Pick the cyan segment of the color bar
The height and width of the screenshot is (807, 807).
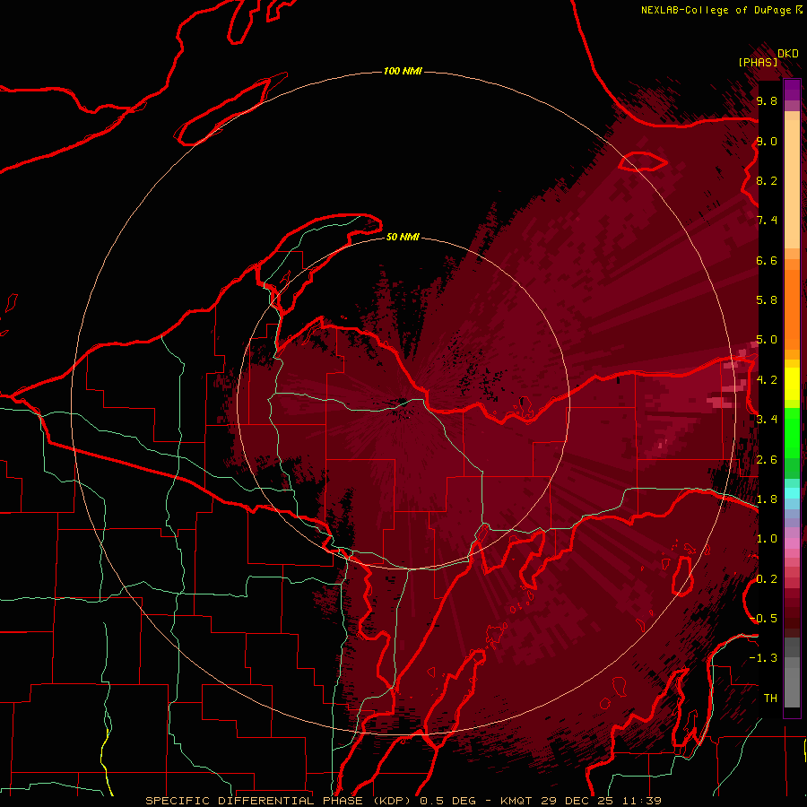click(x=792, y=493)
